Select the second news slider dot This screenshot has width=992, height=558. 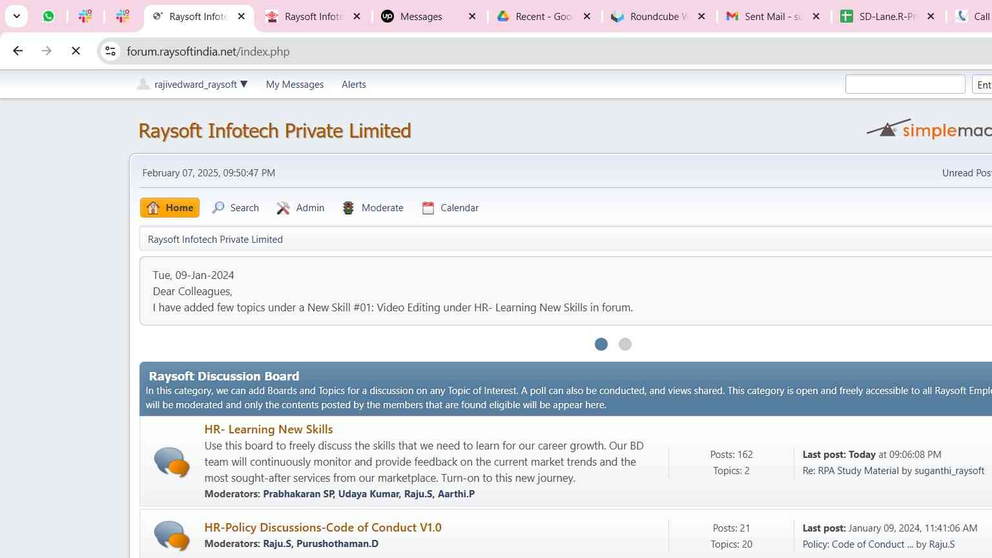coord(625,344)
